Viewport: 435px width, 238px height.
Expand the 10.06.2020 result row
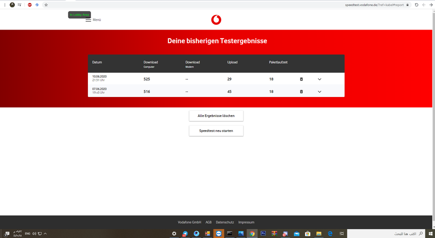tap(319, 79)
